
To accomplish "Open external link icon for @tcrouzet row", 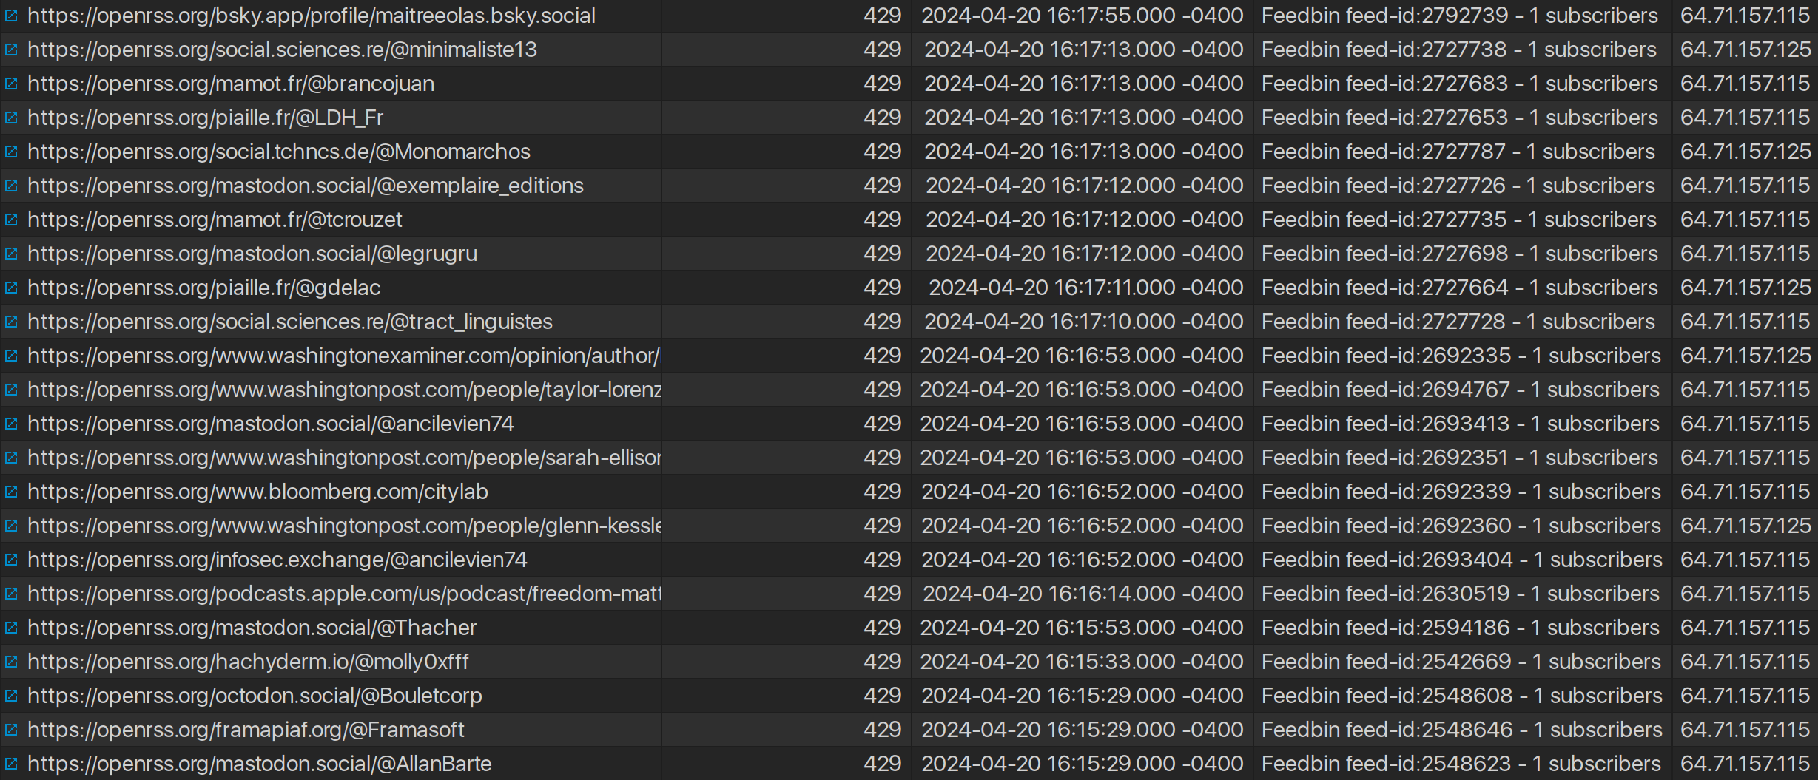I will pos(11,220).
